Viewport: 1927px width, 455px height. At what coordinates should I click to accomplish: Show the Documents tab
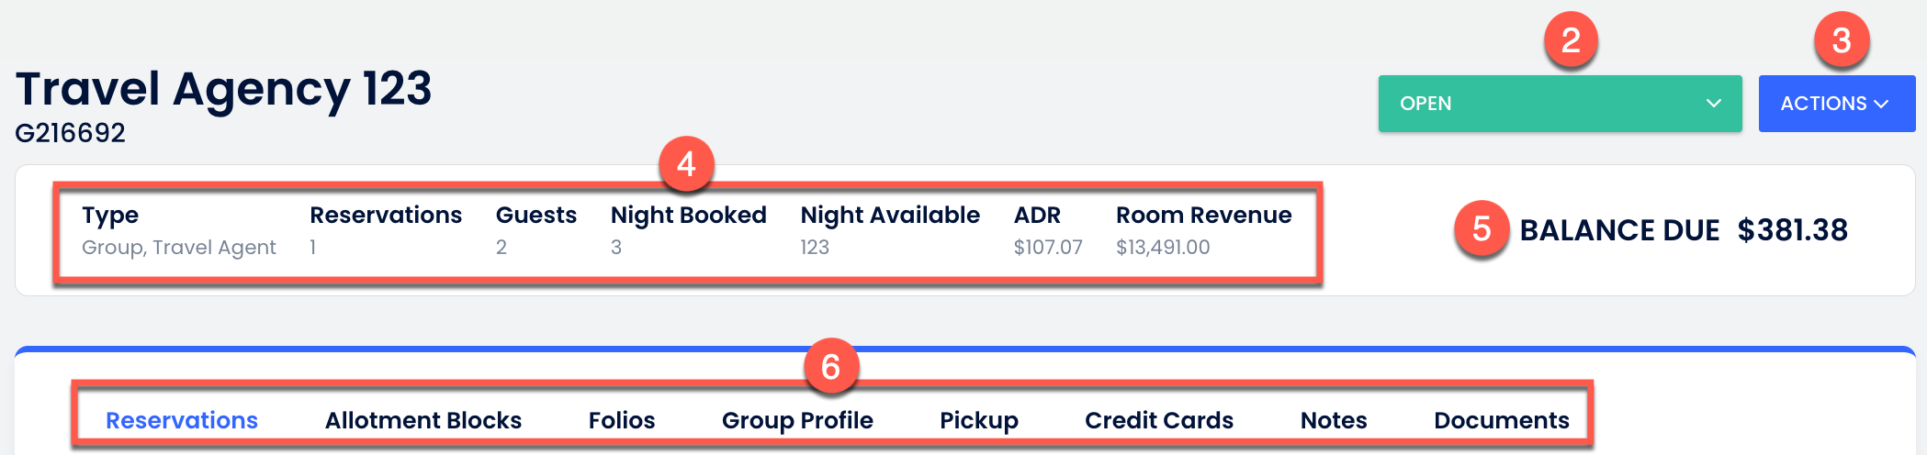click(1502, 420)
